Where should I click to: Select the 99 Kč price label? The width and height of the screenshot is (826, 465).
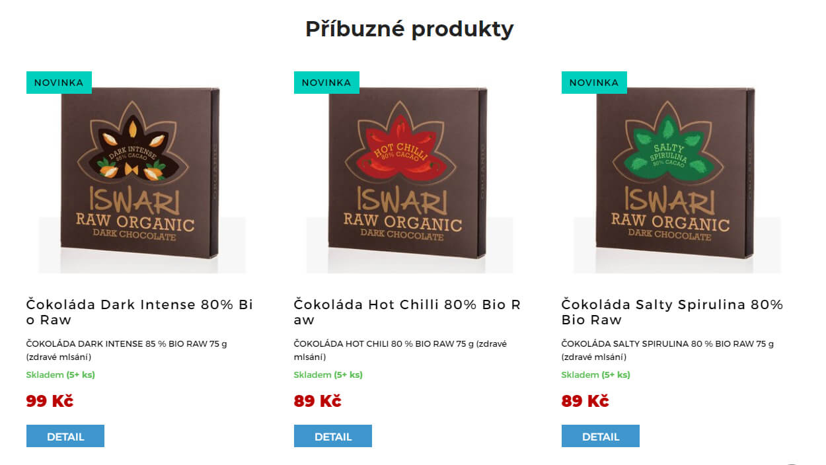(x=50, y=401)
